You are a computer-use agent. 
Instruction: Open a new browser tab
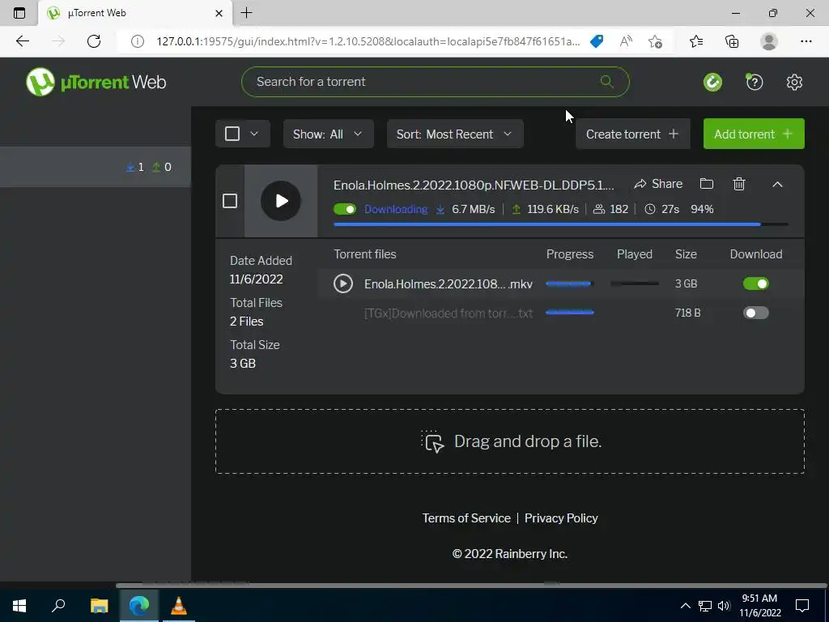tap(246, 13)
